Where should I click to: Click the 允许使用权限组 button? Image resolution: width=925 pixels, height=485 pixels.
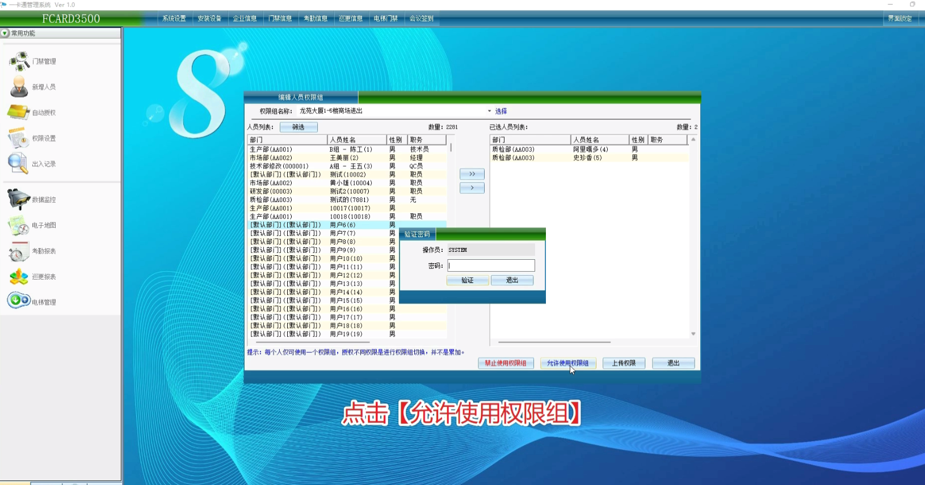click(567, 363)
